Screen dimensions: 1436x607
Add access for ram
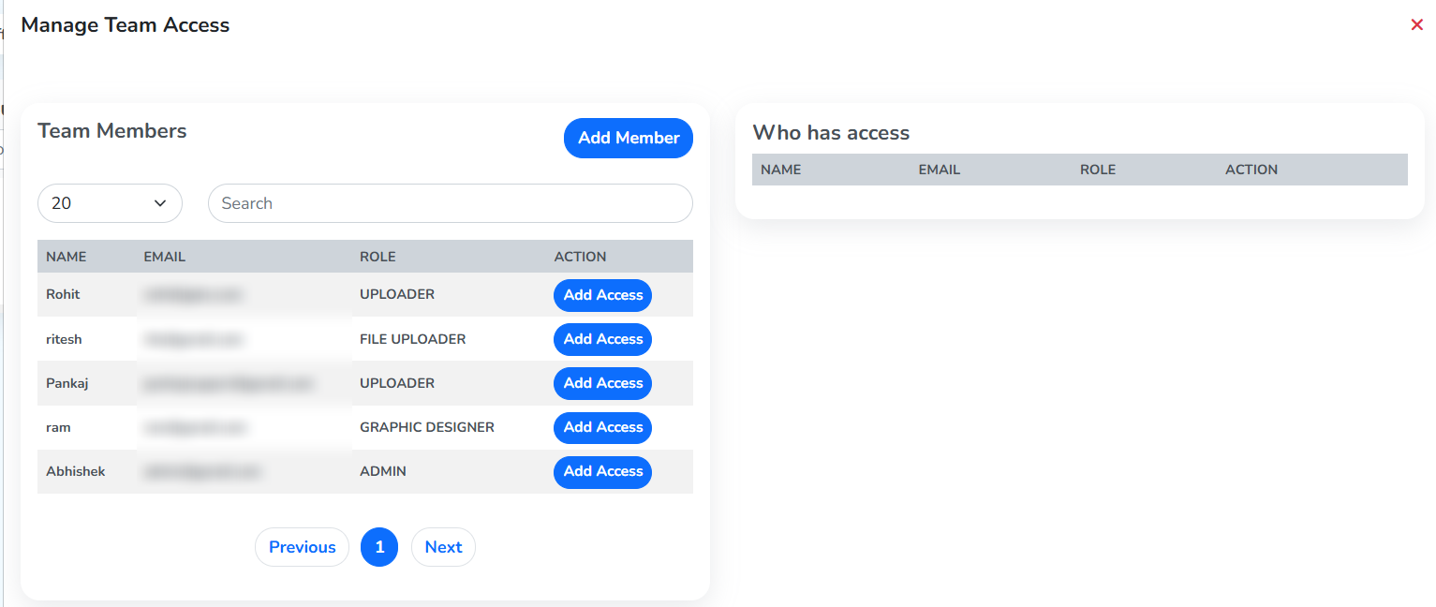coord(602,427)
